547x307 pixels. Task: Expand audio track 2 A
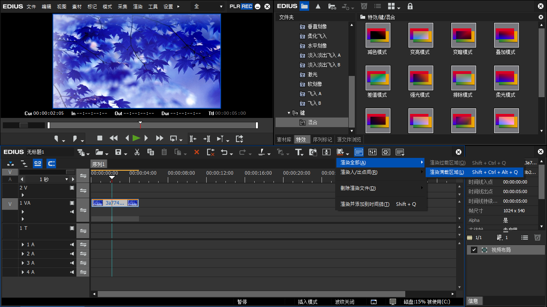(23, 254)
